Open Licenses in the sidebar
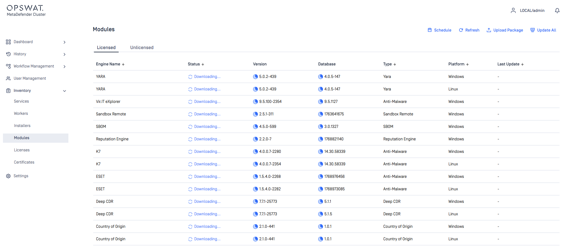This screenshot has height=248, width=565. [22, 150]
